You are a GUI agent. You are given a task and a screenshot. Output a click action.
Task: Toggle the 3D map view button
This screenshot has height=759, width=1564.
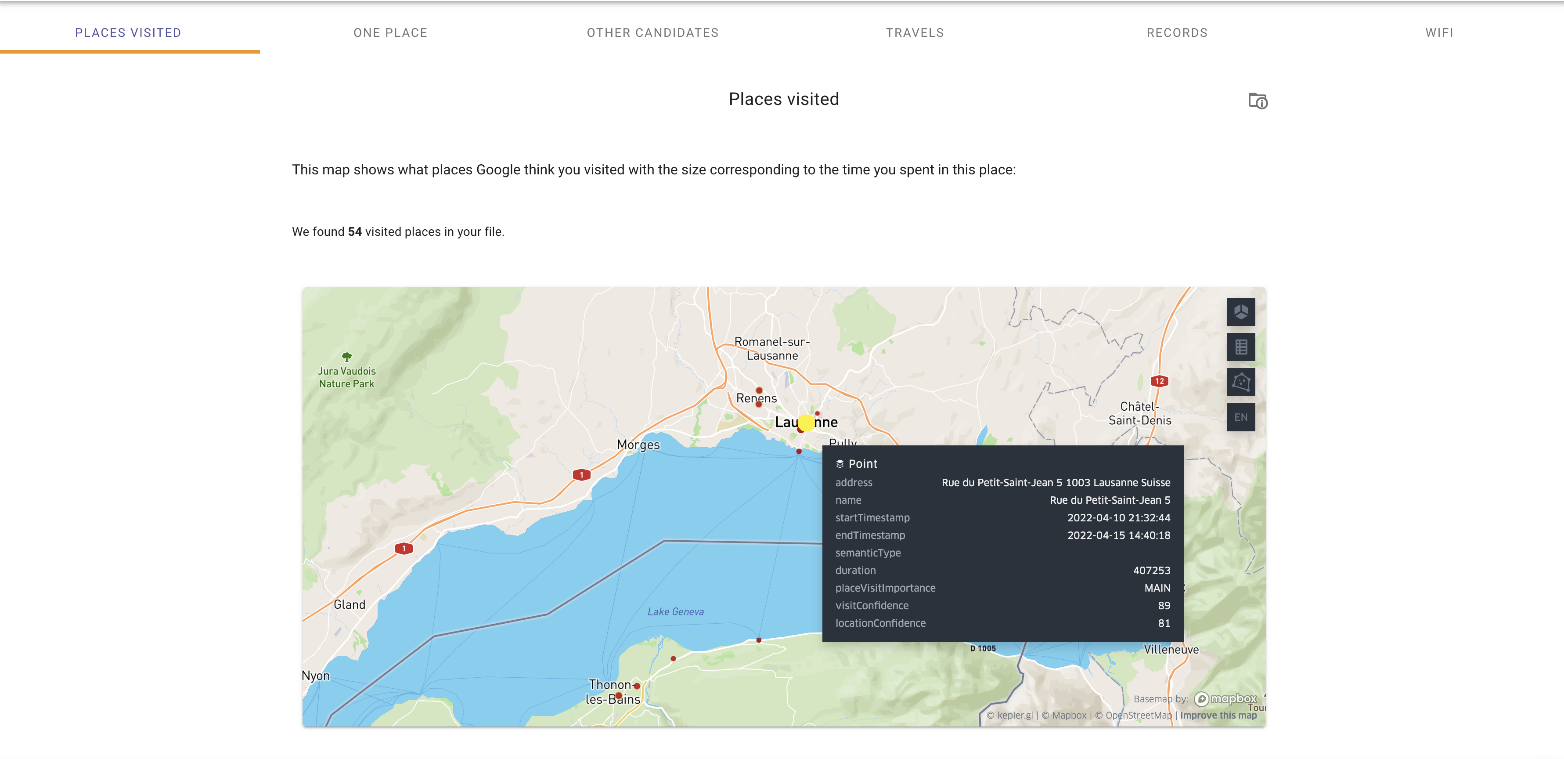coord(1240,311)
